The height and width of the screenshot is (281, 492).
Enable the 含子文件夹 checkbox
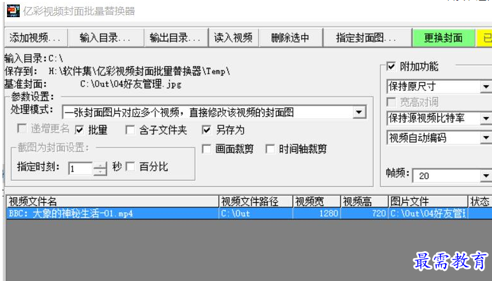[x=130, y=130]
